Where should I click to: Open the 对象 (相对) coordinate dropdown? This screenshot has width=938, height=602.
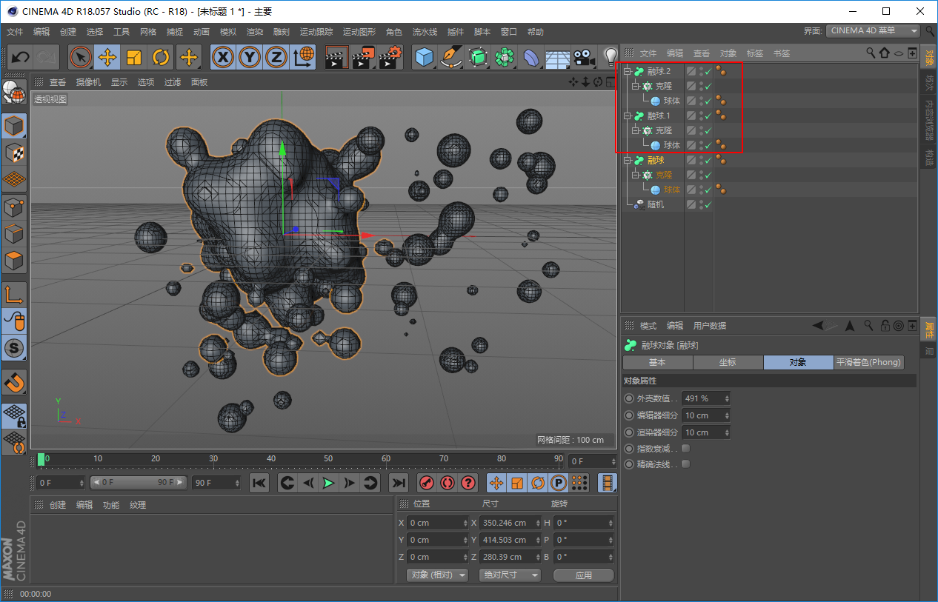click(437, 575)
